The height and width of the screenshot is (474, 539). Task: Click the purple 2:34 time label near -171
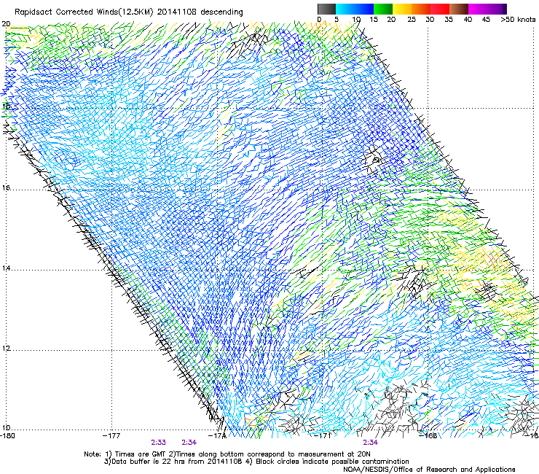point(370,443)
